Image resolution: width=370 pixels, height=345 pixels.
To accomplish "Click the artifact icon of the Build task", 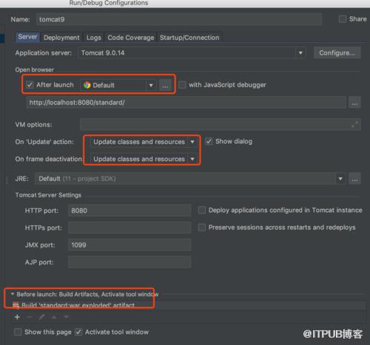I will [16, 305].
